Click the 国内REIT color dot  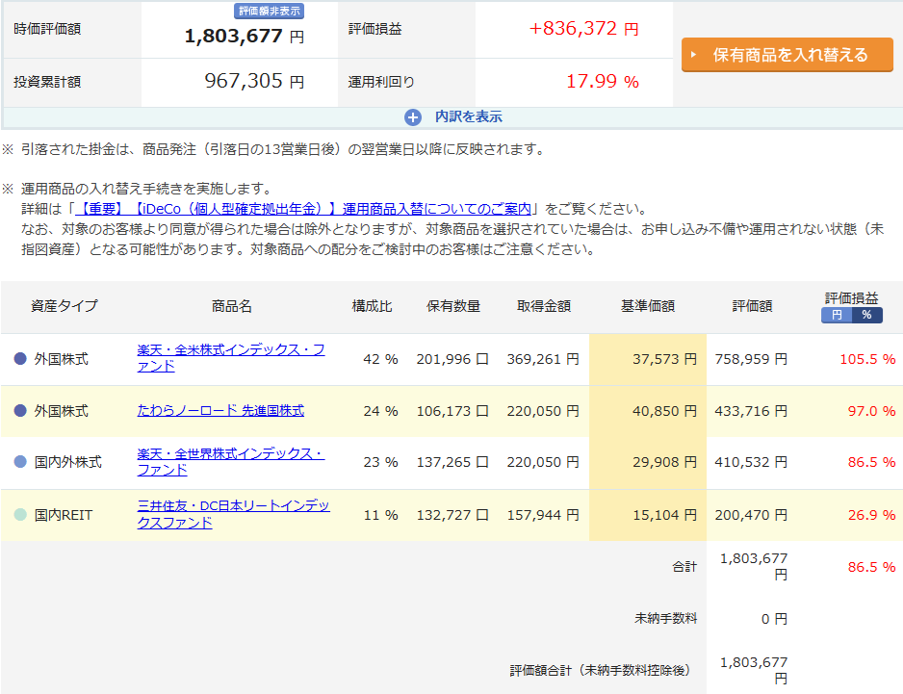coord(21,515)
